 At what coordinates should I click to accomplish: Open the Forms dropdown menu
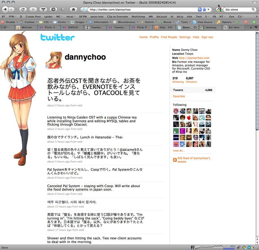pyautogui.click(x=61, y=22)
